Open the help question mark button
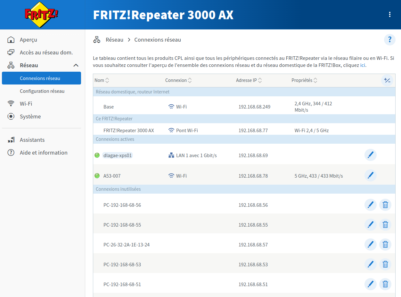Screen dimensions: 401x297 [x=390, y=40]
